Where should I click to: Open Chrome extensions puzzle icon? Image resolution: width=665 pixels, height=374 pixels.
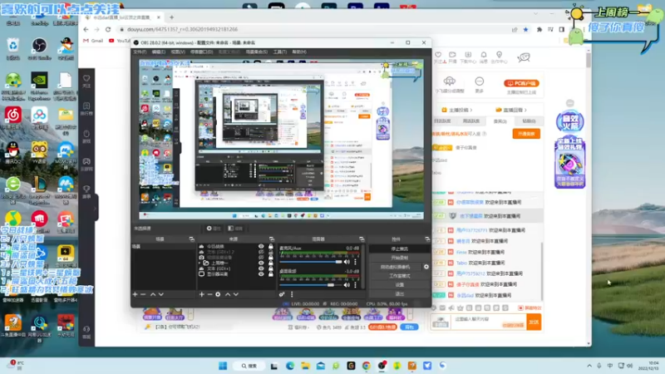click(539, 29)
